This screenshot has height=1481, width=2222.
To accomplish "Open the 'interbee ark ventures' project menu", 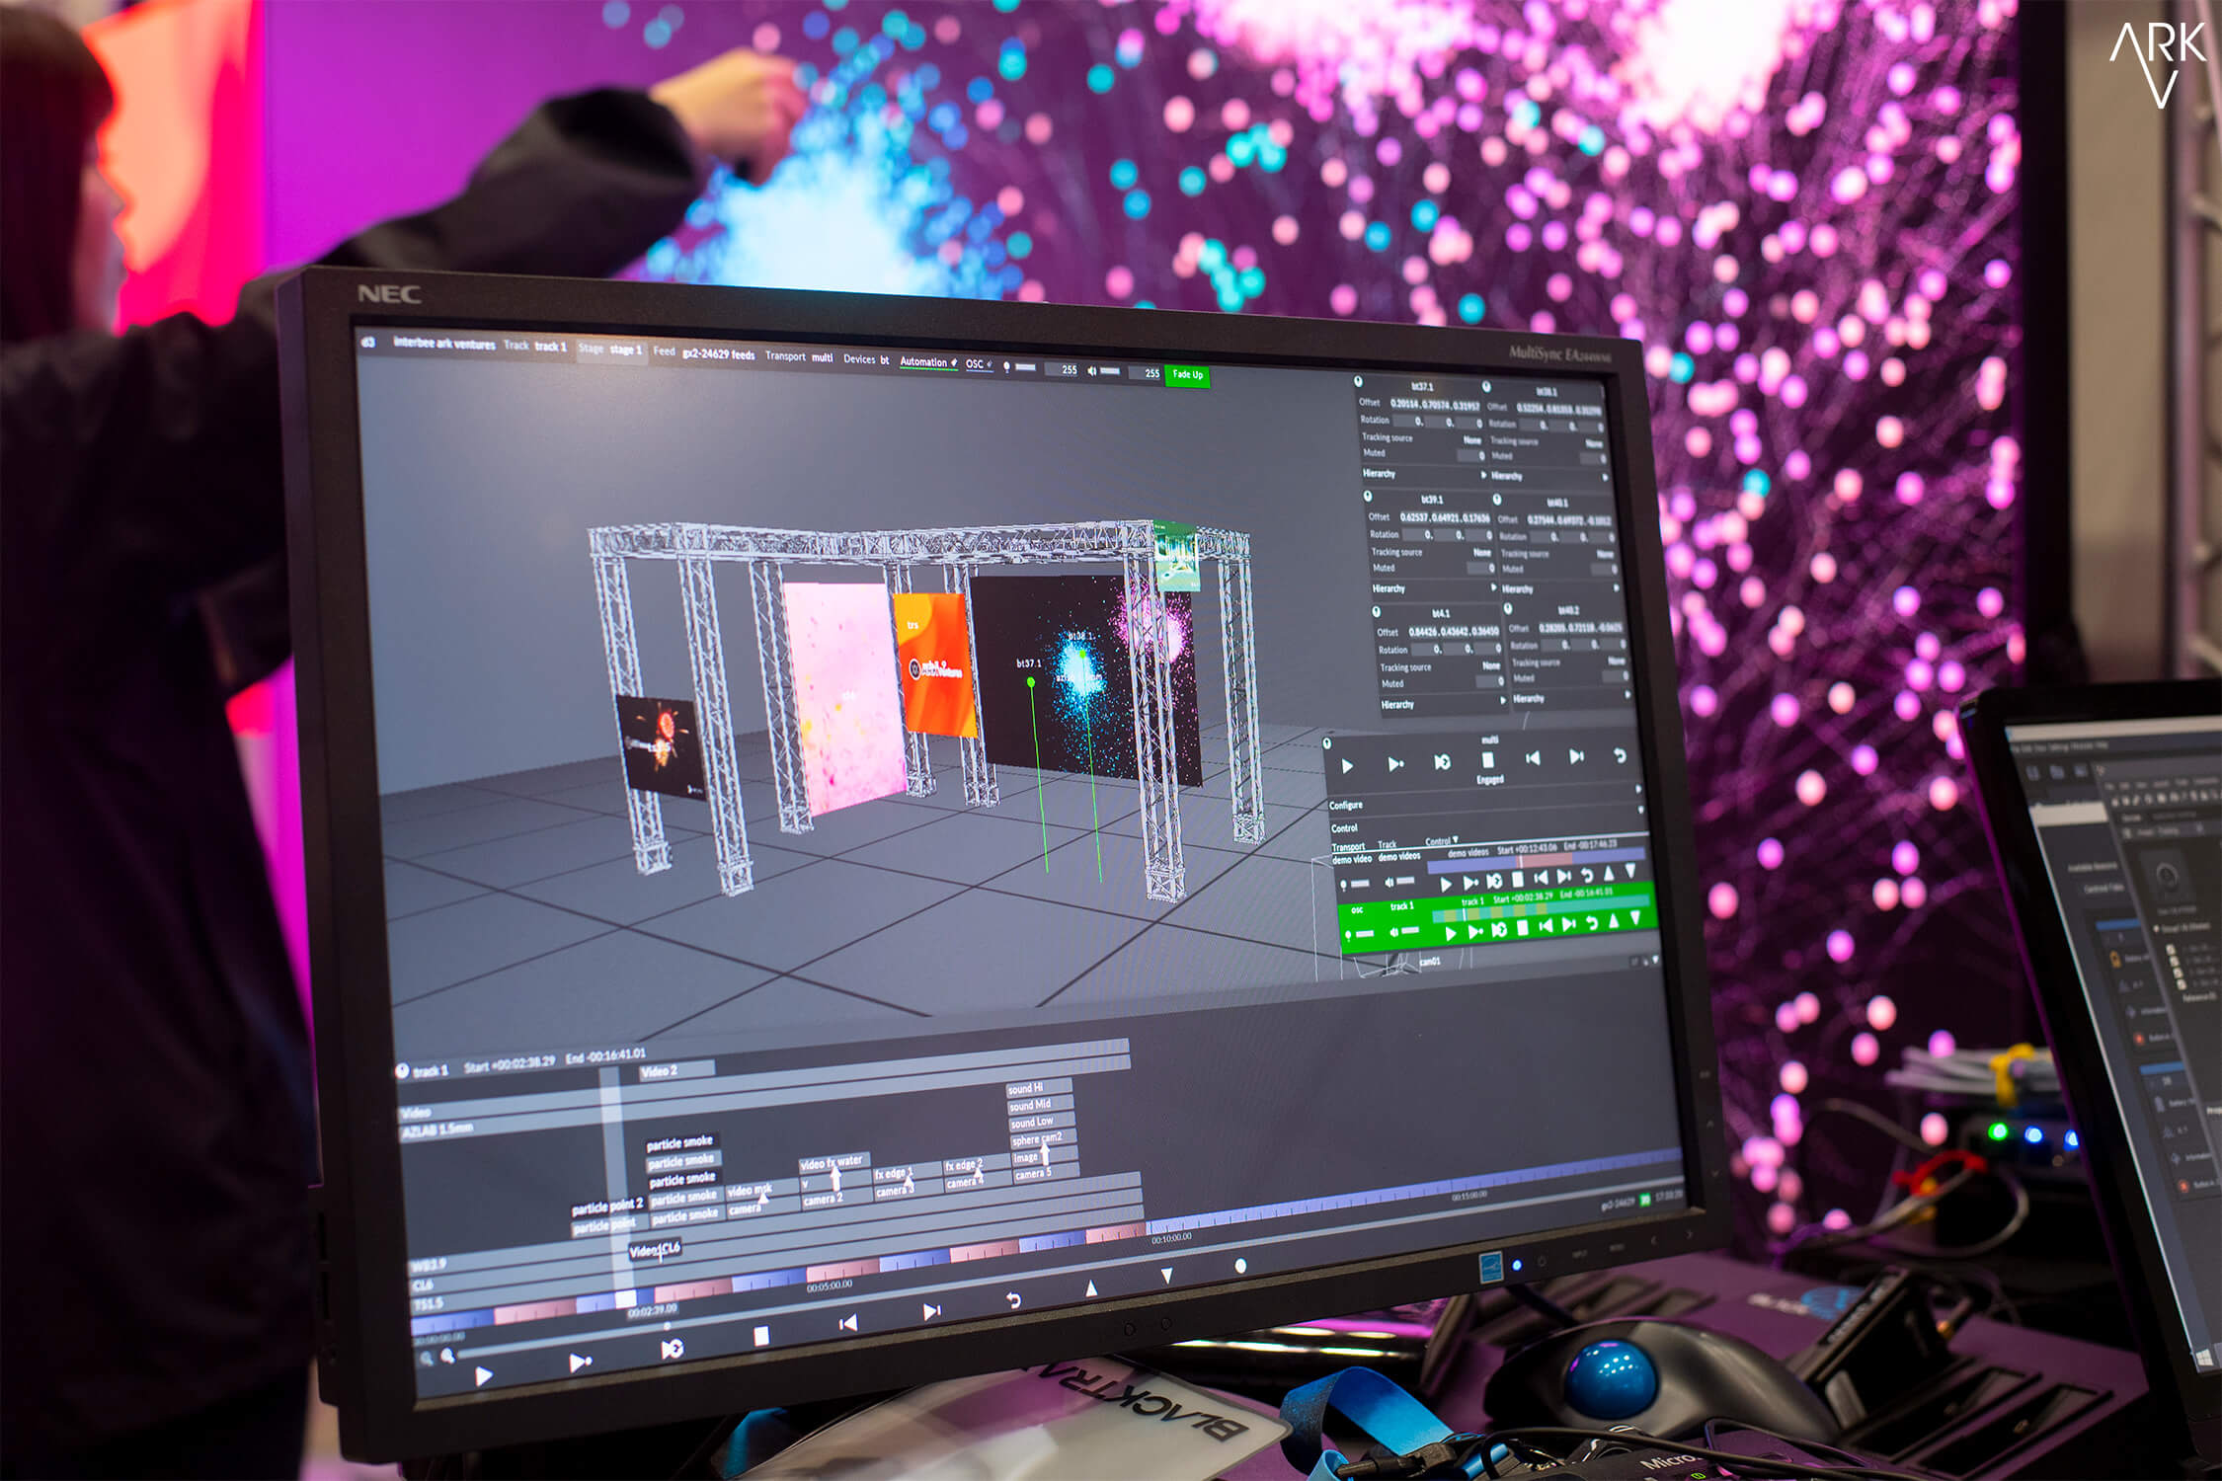I will pos(444,344).
